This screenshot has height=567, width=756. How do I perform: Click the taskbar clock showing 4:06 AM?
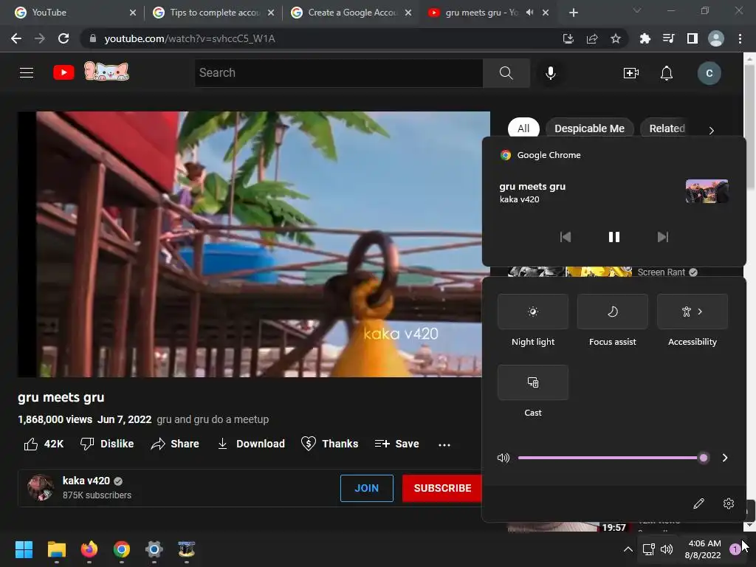[x=703, y=549]
